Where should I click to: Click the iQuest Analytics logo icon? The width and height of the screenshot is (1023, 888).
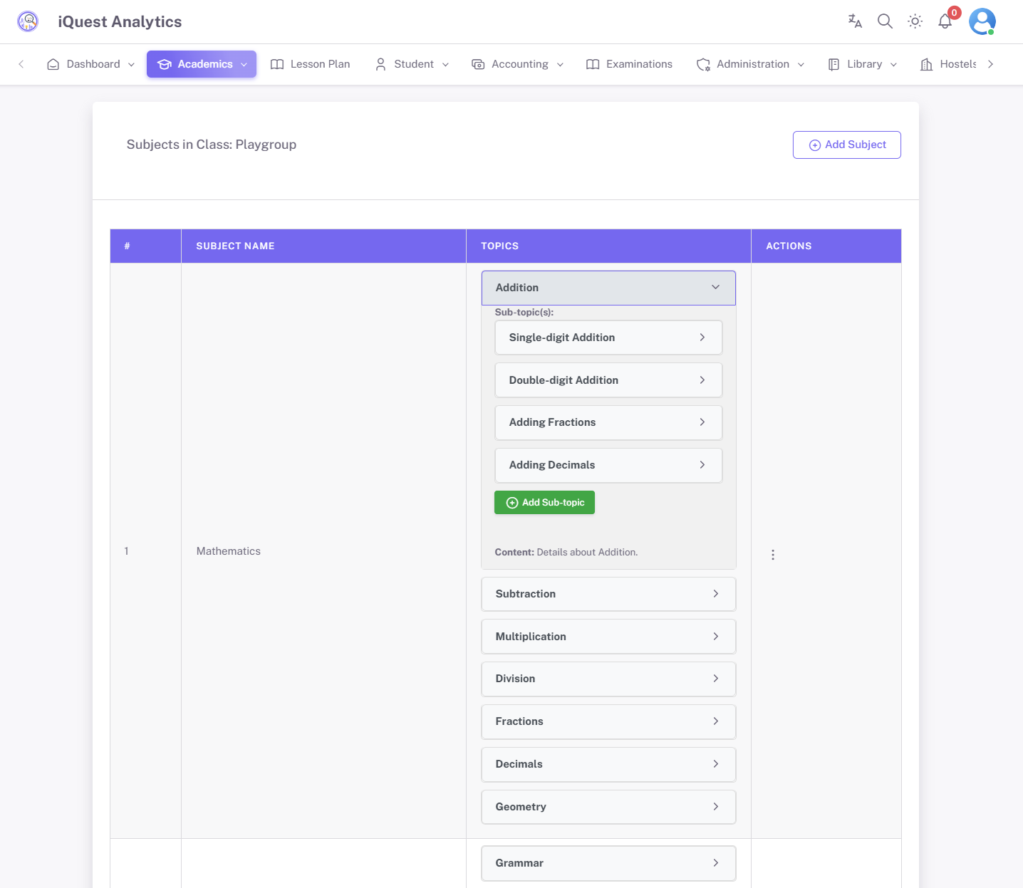(28, 21)
